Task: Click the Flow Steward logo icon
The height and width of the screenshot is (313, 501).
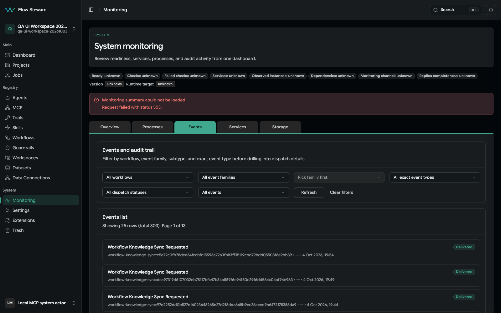Action: (x=10, y=10)
